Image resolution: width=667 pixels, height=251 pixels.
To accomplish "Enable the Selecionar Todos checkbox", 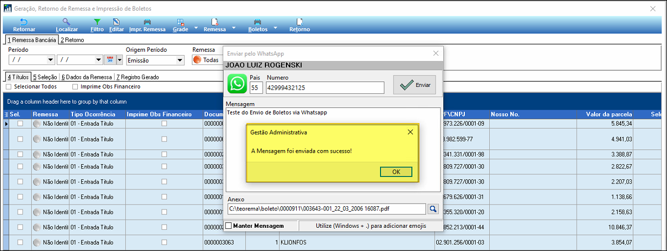I will [x=9, y=86].
